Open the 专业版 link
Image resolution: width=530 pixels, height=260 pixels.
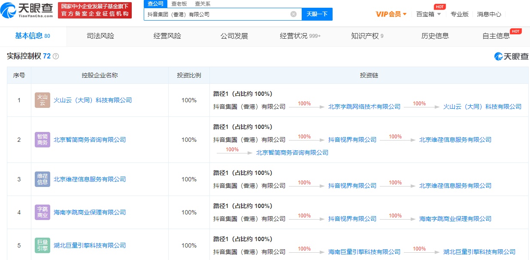[x=460, y=14]
